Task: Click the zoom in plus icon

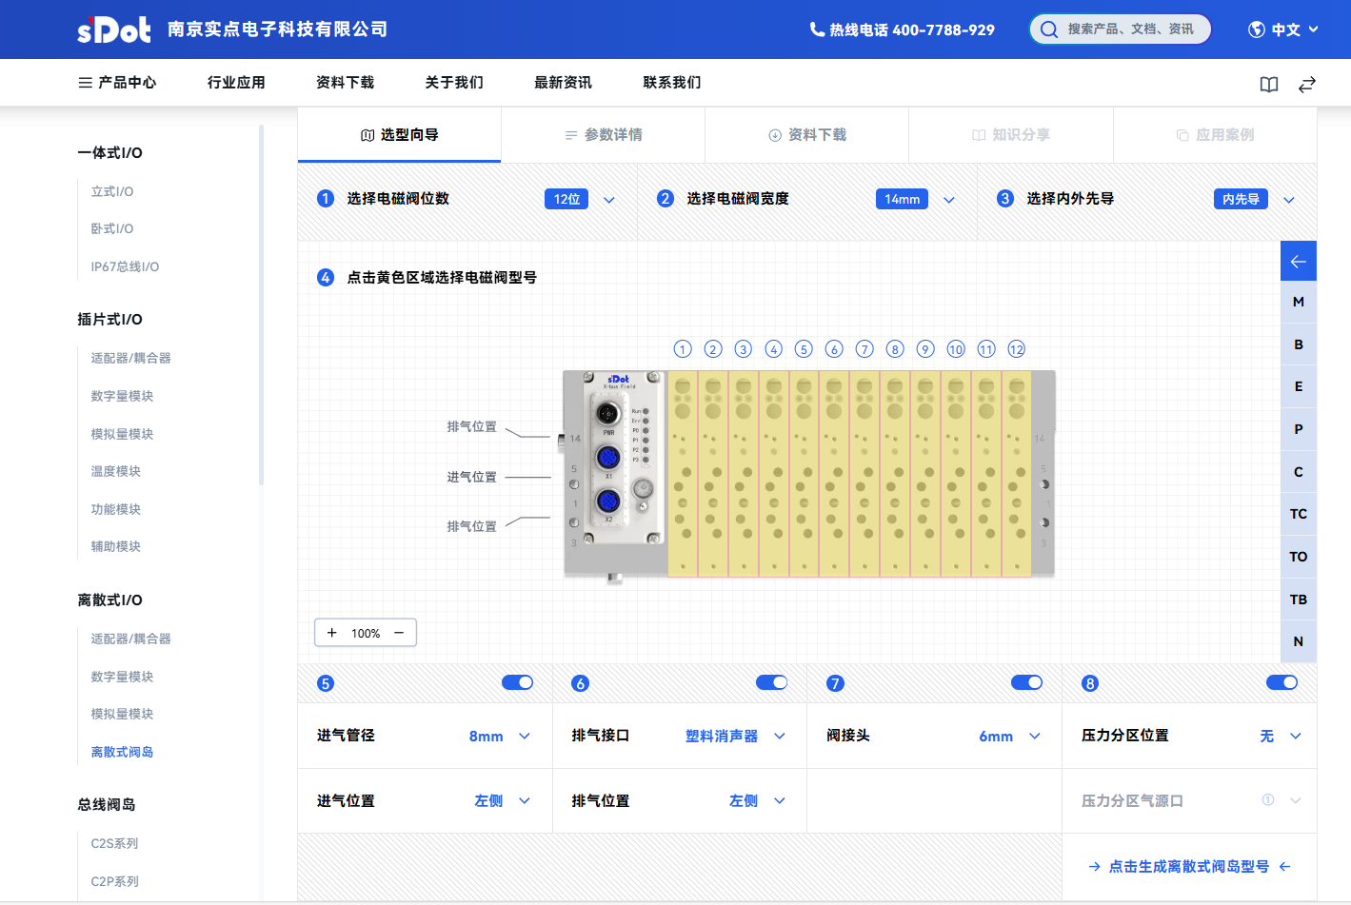Action: 332,633
